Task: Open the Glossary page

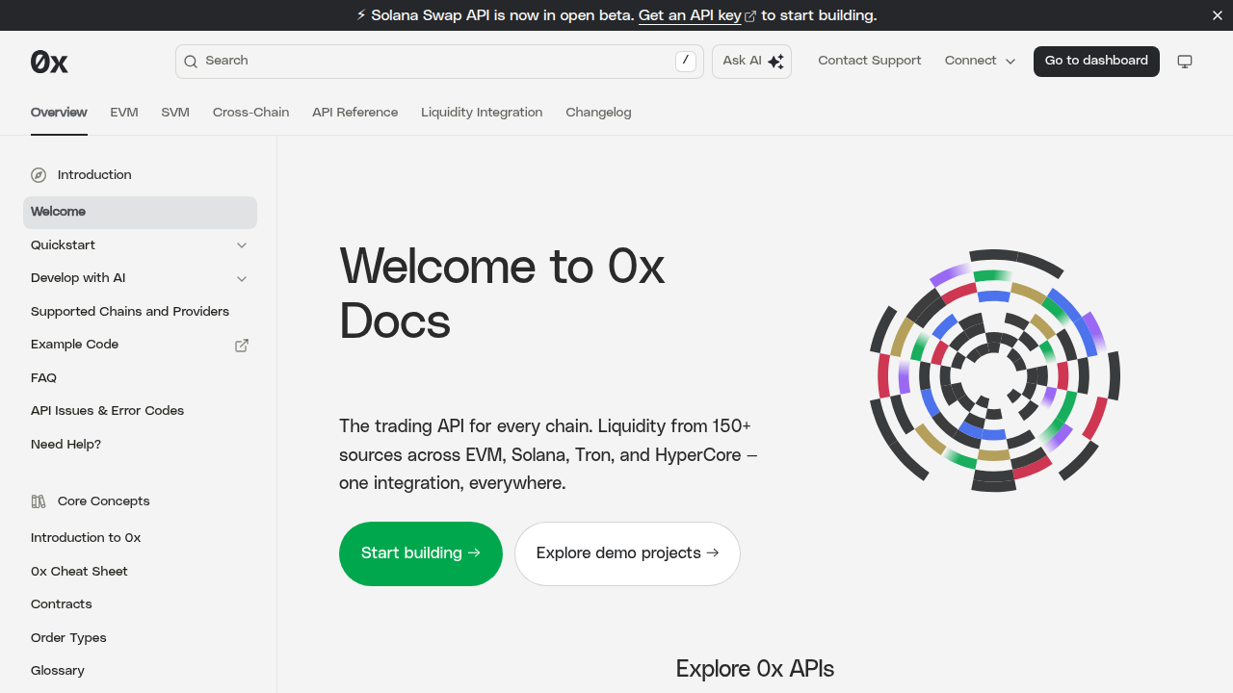Action: [x=140, y=671]
